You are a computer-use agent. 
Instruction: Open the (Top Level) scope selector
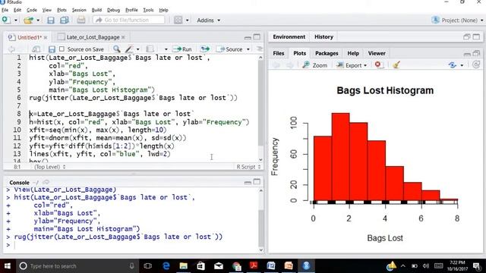click(x=49, y=167)
